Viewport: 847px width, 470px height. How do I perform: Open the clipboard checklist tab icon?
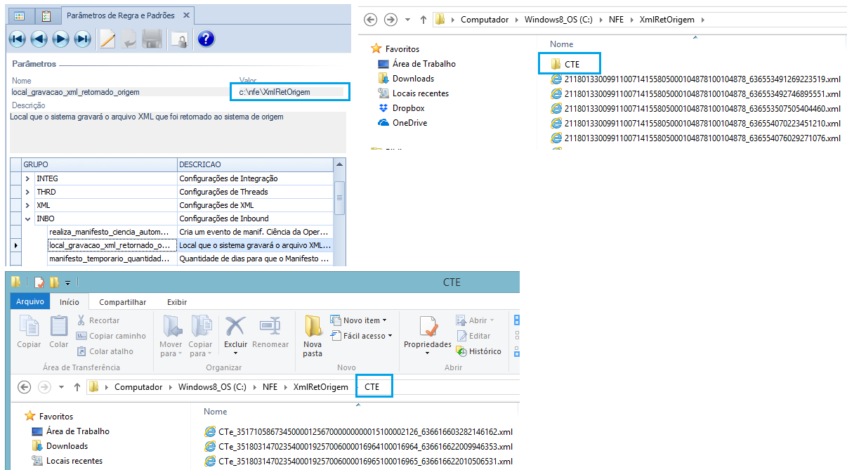pos(46,15)
